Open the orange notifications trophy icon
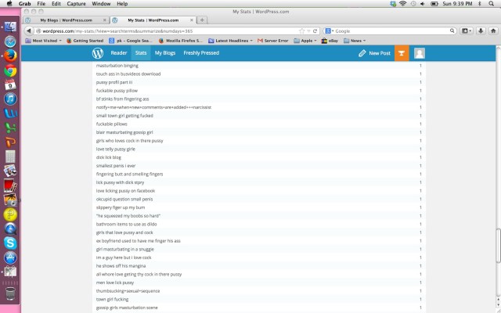 coord(402,53)
